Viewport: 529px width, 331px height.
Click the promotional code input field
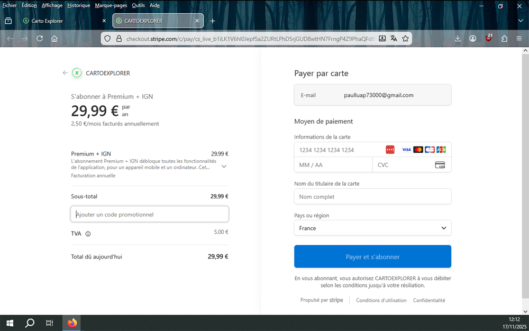coord(150,215)
